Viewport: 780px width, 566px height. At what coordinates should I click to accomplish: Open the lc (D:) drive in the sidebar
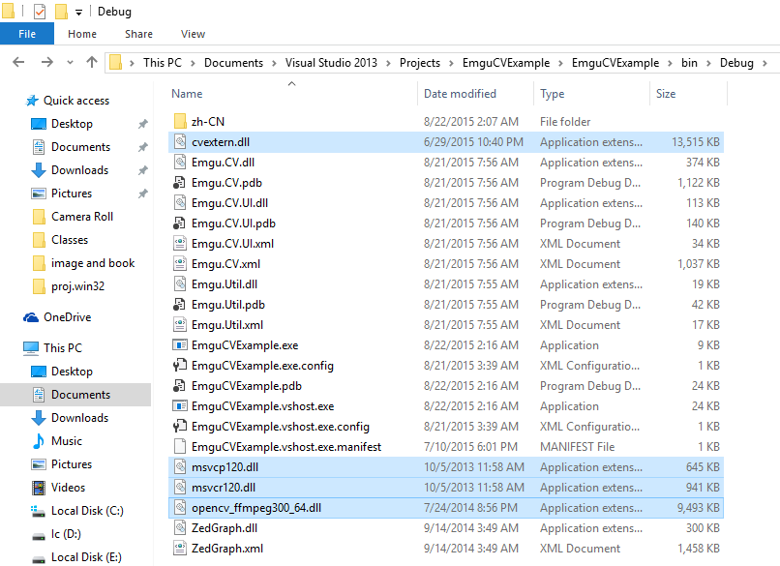[x=66, y=534]
